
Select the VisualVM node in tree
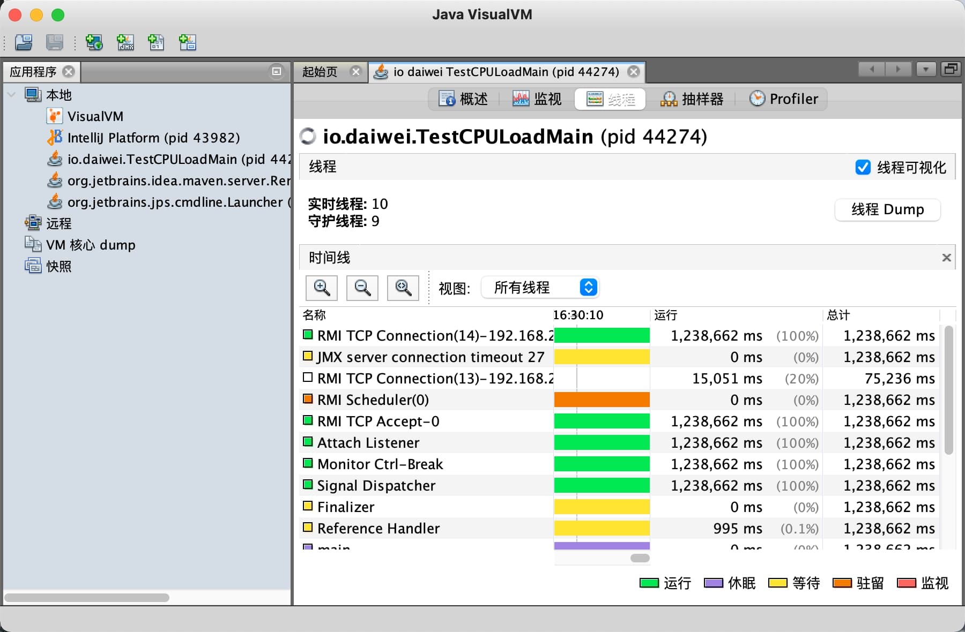click(x=95, y=116)
